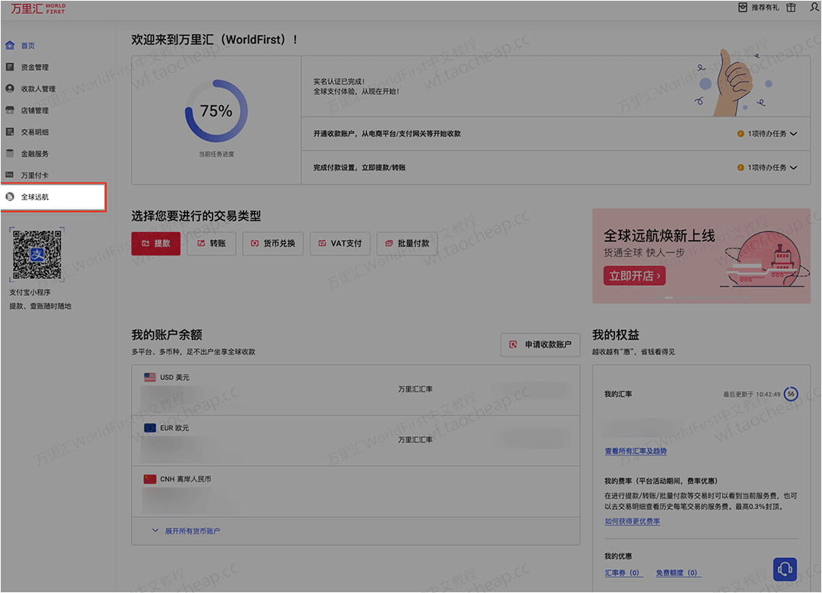Click the 最后更新于 10:42:49 timestamp

pyautogui.click(x=752, y=394)
